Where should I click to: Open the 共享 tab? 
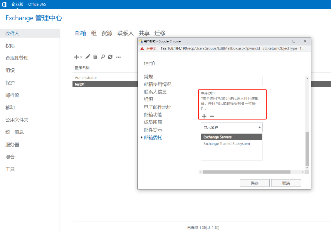pyautogui.click(x=144, y=33)
